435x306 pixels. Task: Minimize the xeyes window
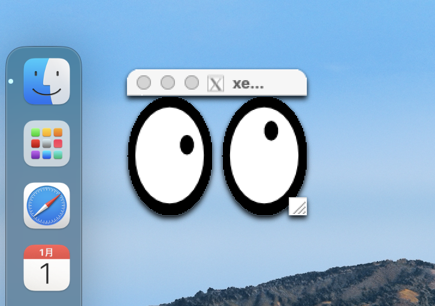[168, 82]
